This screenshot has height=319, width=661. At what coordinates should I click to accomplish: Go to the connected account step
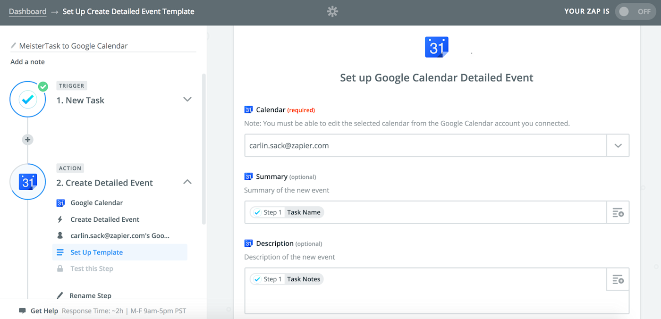tap(120, 235)
